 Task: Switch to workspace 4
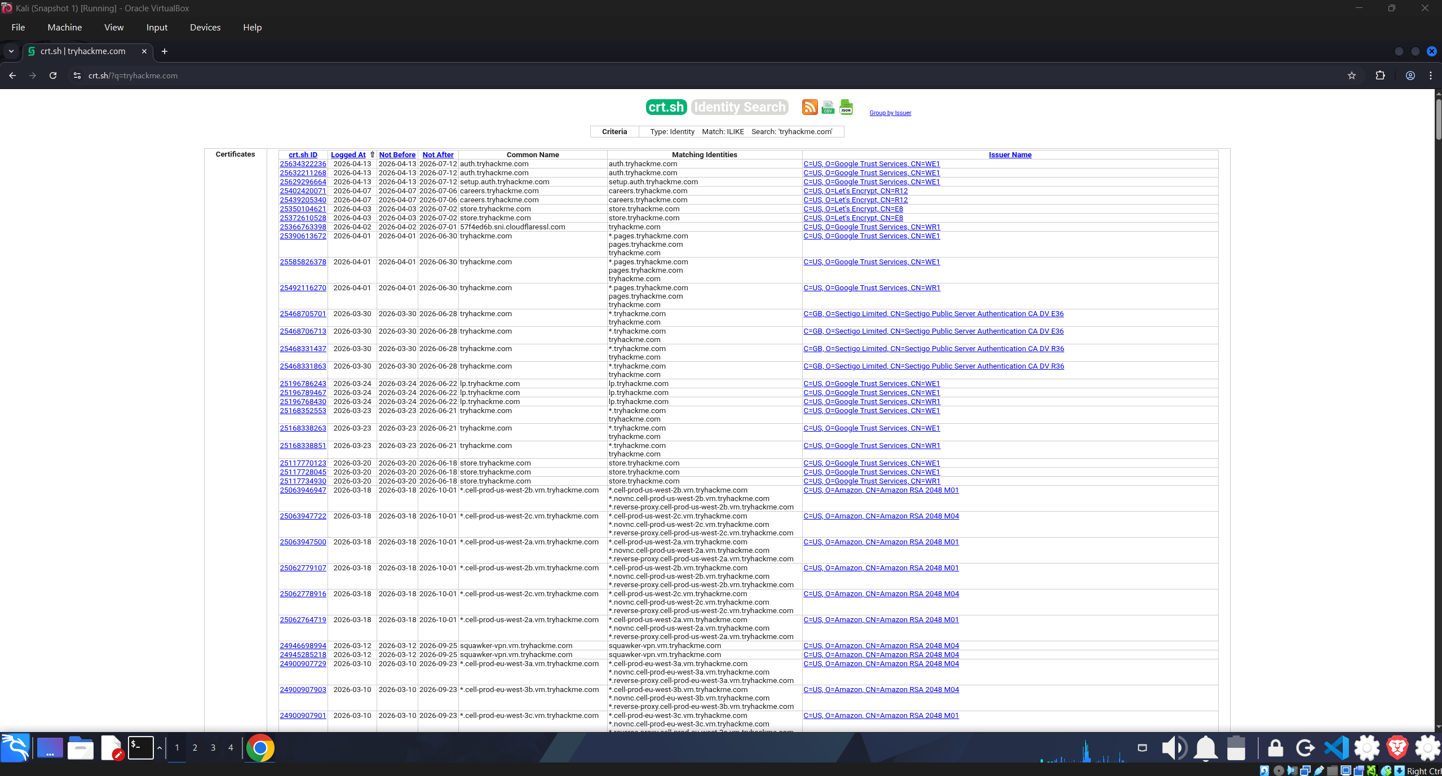(x=231, y=748)
